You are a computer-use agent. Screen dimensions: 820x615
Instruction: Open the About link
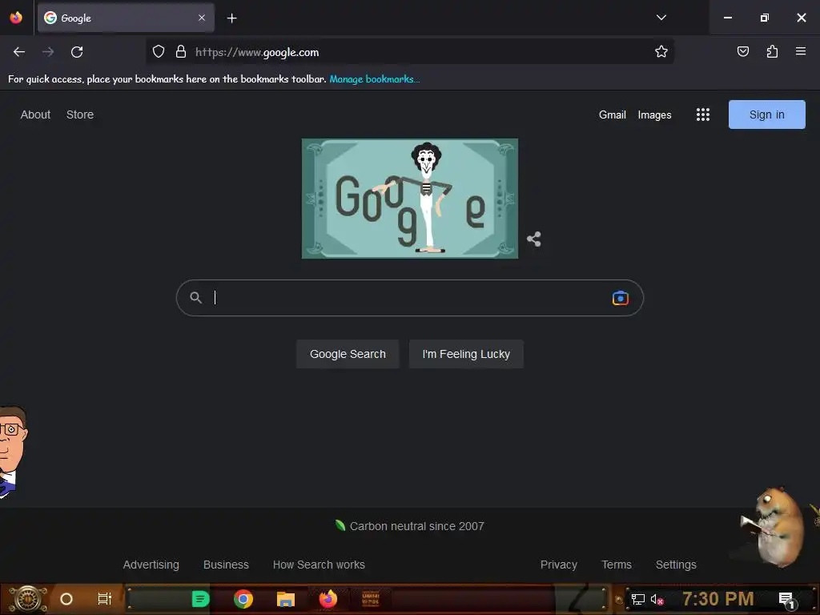(x=35, y=115)
